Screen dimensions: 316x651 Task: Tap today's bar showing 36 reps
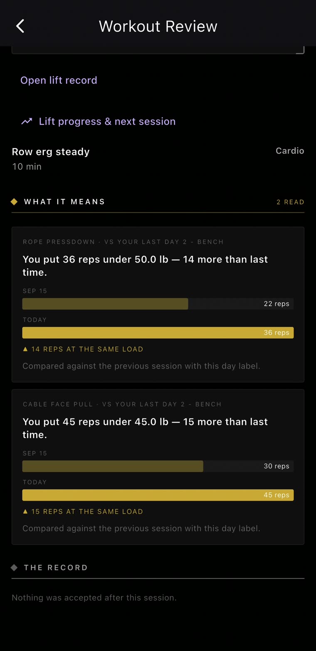pos(158,332)
